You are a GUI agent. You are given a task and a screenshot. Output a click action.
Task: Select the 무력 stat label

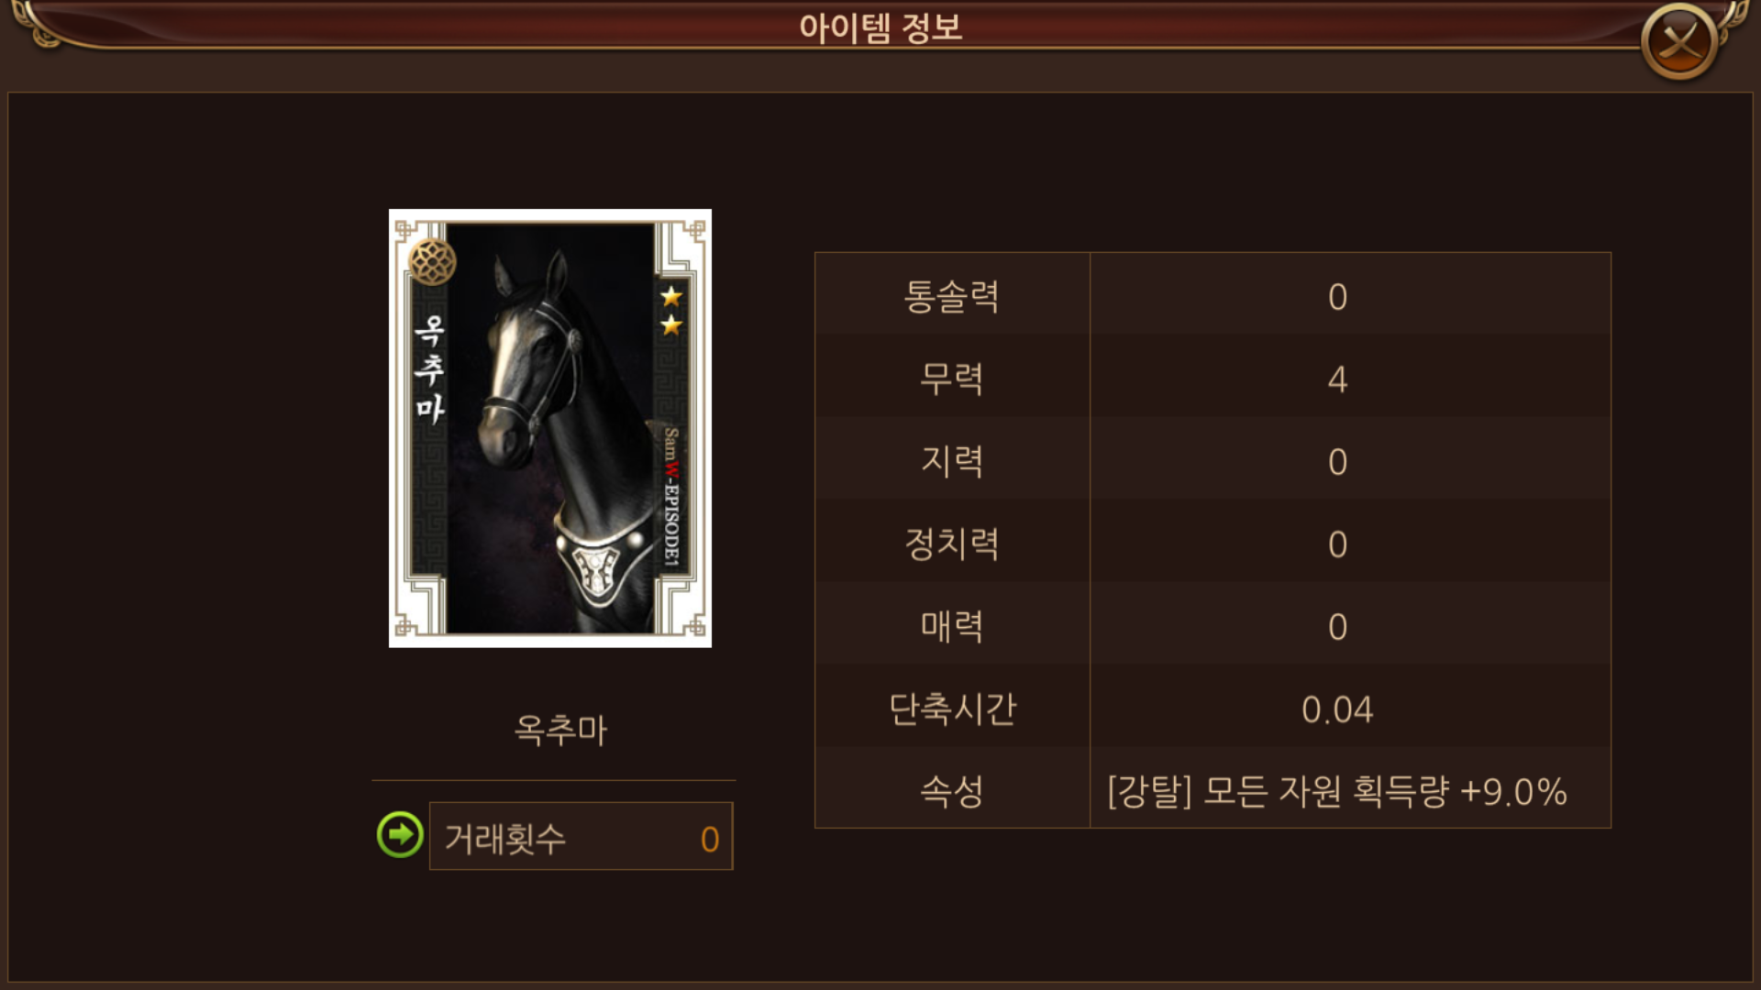click(x=951, y=379)
